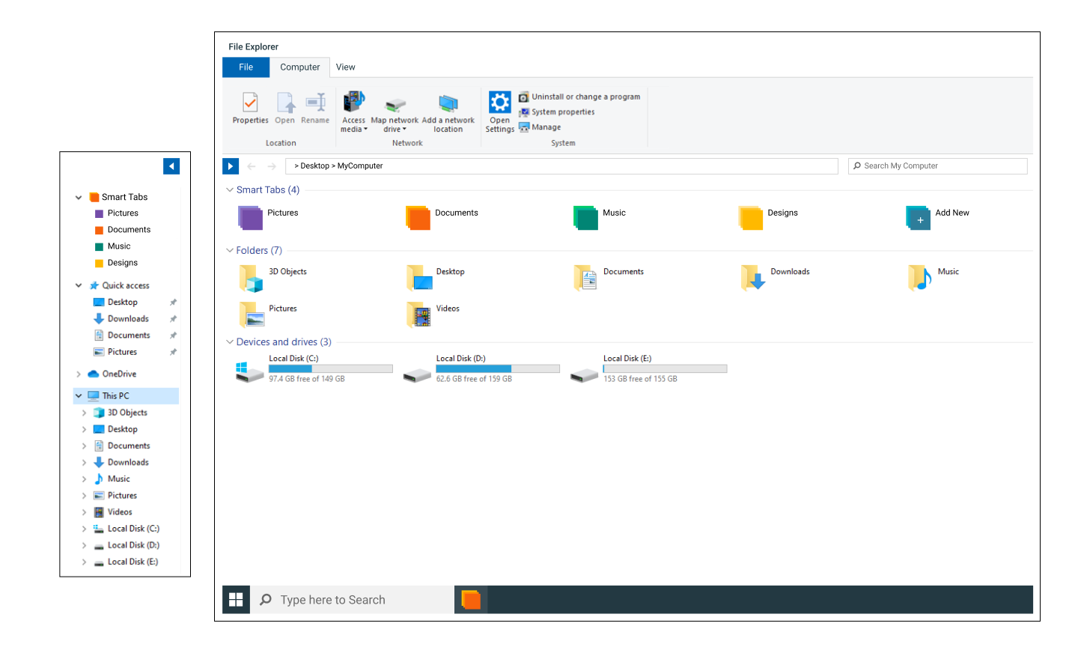Select the Pictures folder in Folders section
Screen dimensions: 1078x650
click(x=268, y=315)
